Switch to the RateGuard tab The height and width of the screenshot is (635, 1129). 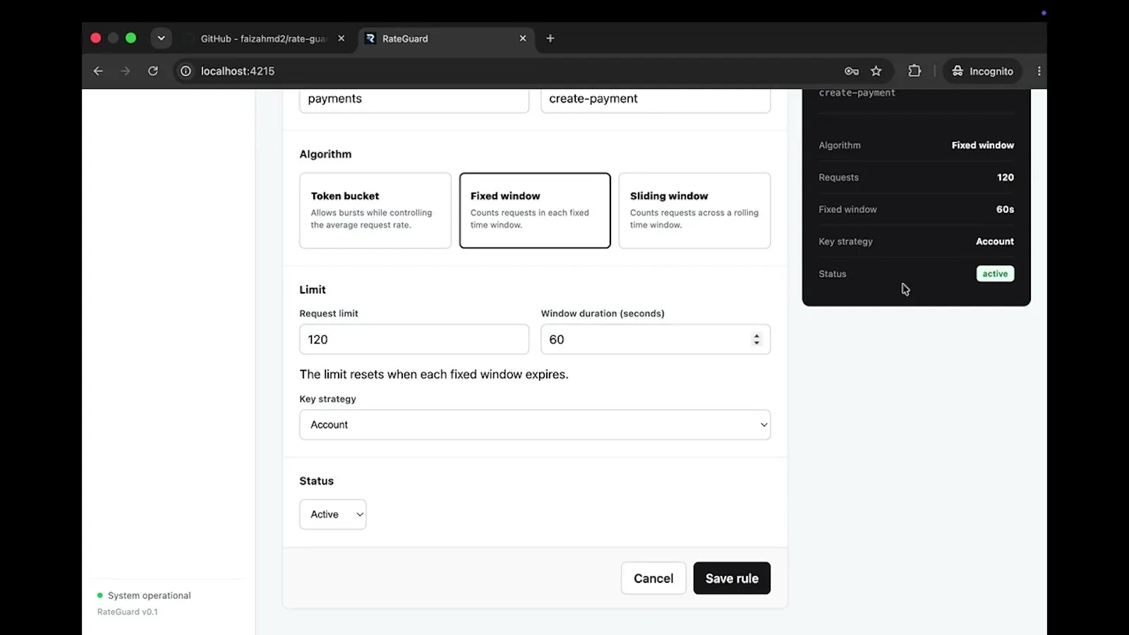[x=445, y=38]
